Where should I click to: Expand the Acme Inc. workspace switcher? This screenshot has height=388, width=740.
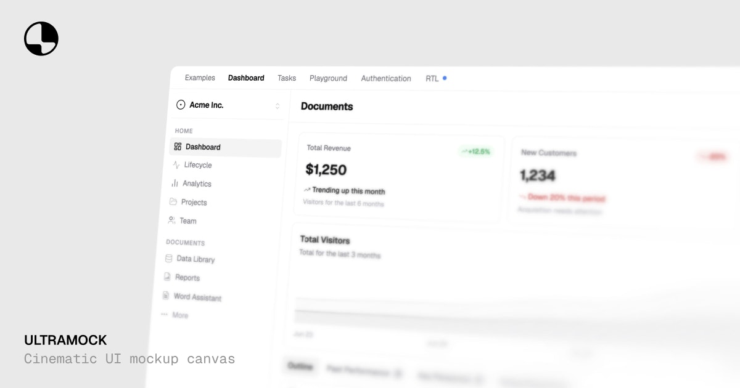coord(279,105)
